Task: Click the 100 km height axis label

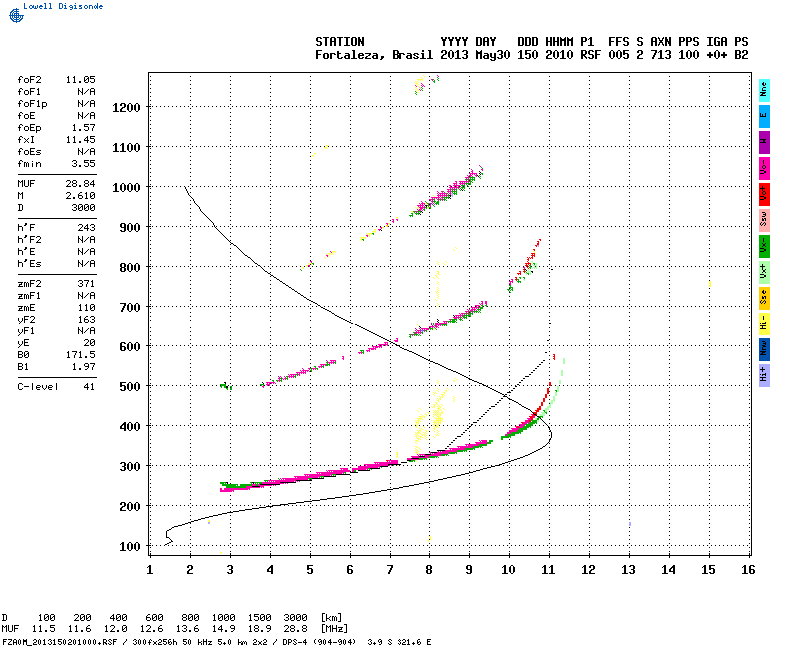Action: (x=130, y=547)
